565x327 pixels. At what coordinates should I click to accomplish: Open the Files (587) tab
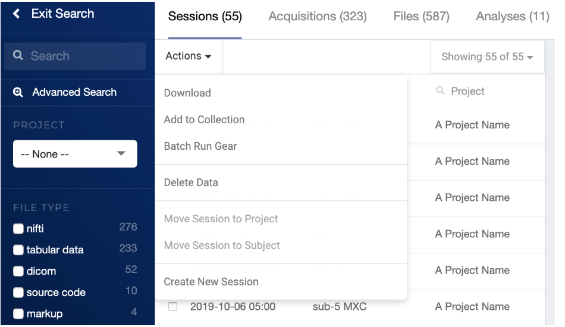421,16
